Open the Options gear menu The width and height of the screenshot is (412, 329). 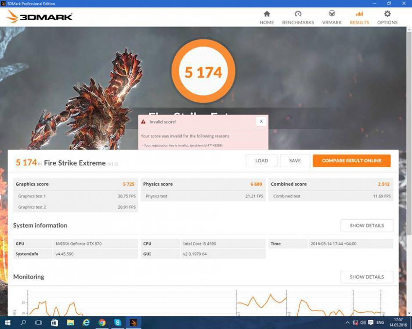387,18
